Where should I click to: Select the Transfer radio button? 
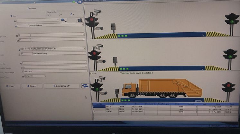click(x=29, y=8)
